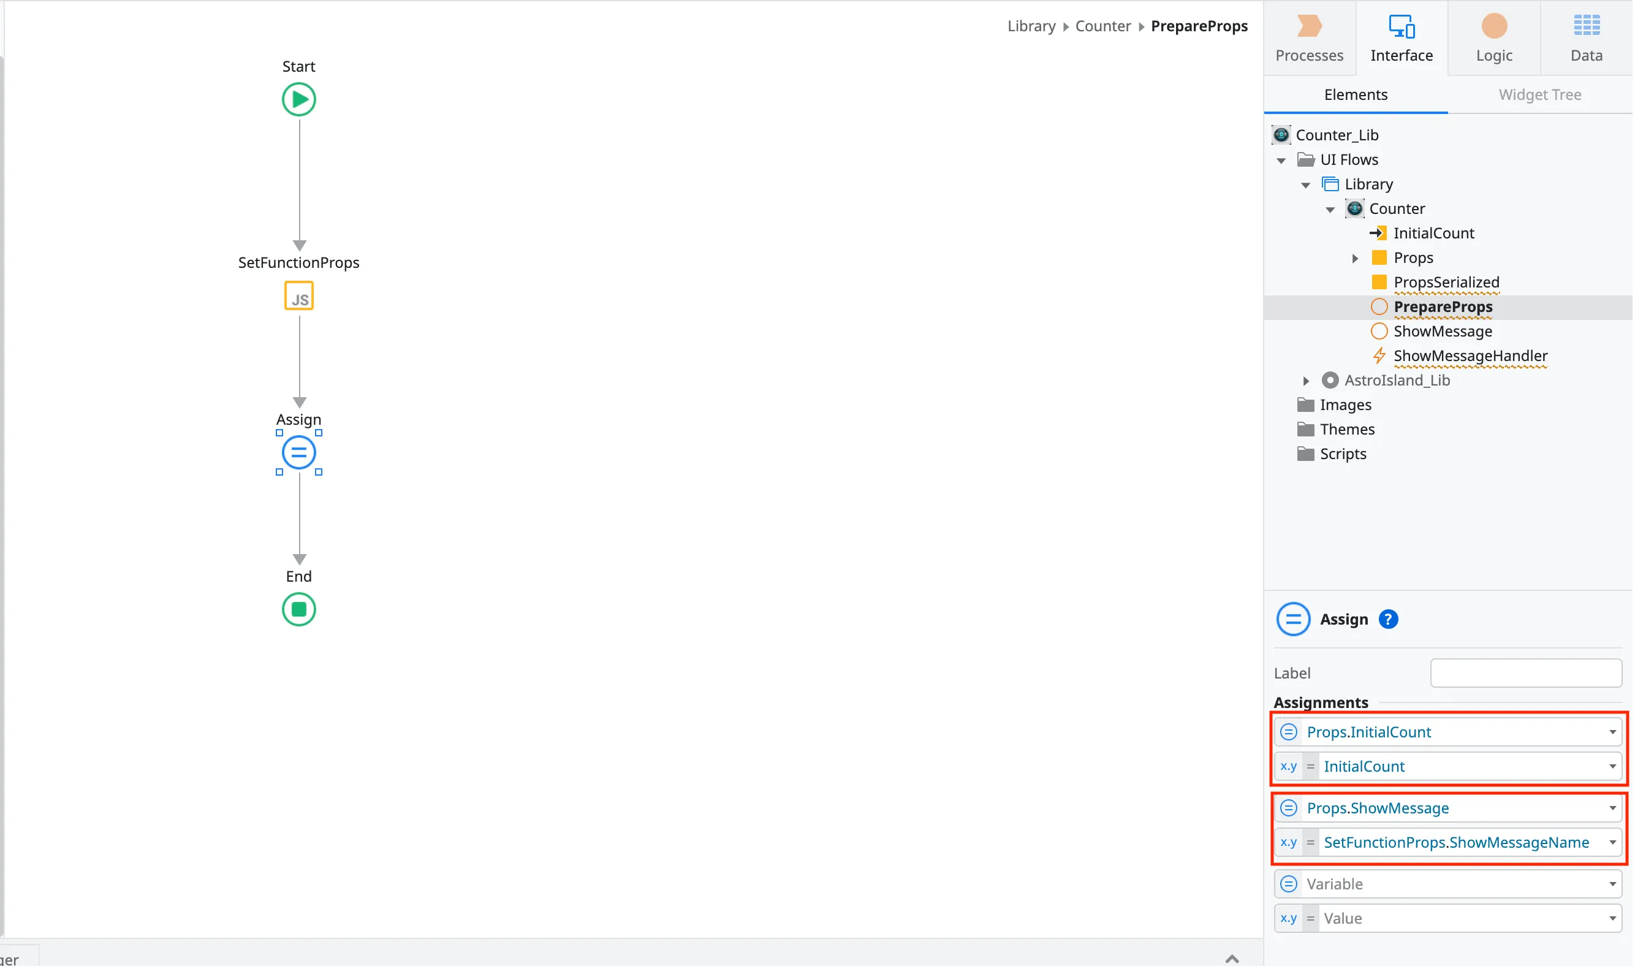Open the empty Variable dropdown
Image resolution: width=1635 pixels, height=966 pixels.
click(x=1612, y=884)
